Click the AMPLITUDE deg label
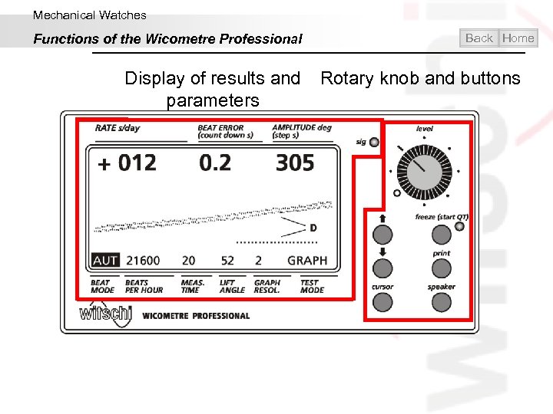The width and height of the screenshot is (553, 414). (302, 127)
